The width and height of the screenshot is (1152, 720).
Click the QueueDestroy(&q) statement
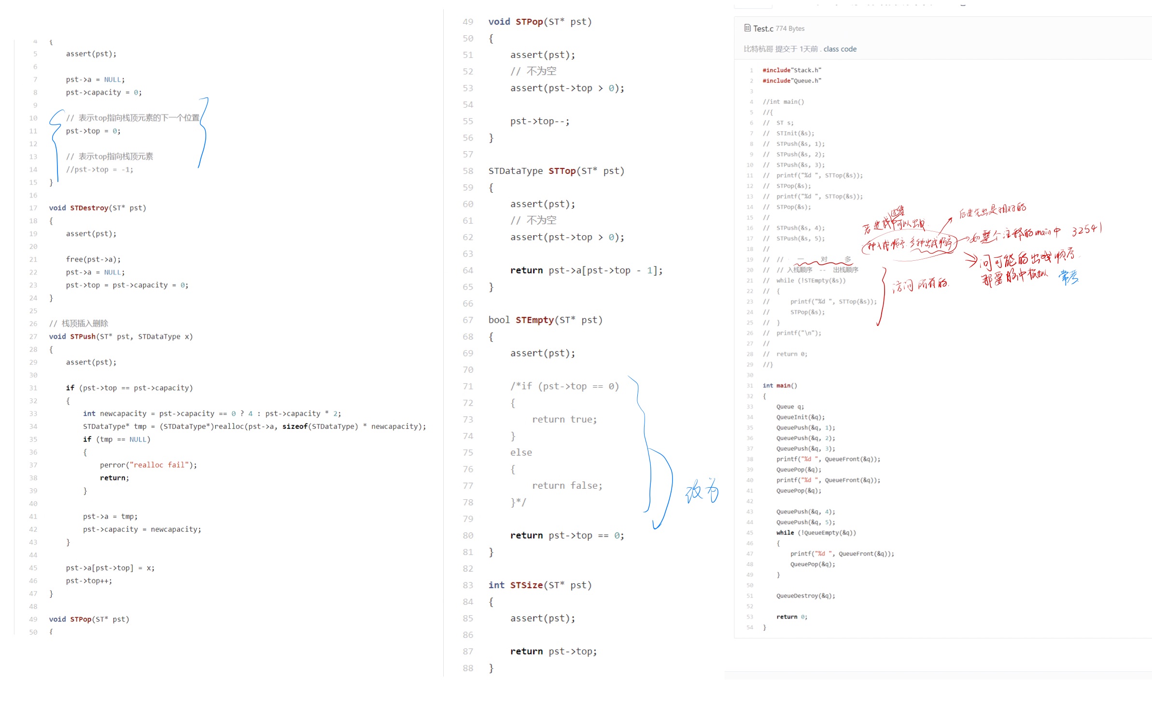click(x=805, y=595)
